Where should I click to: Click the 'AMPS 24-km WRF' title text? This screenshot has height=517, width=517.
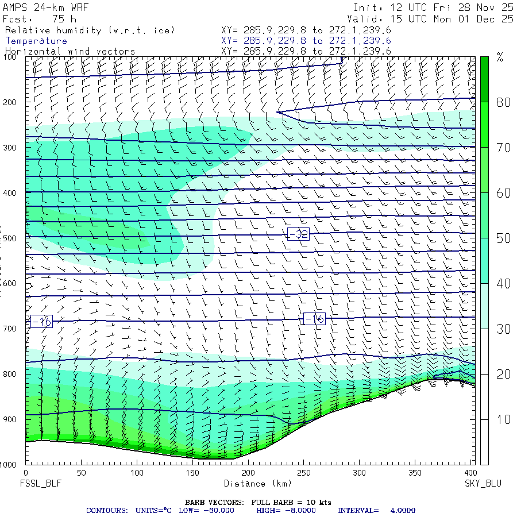pos(45,7)
